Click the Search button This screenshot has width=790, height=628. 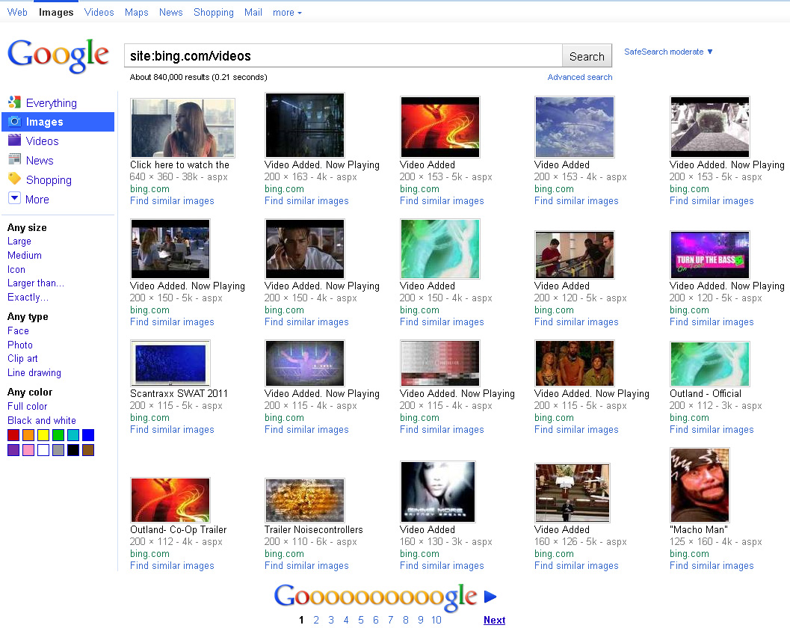click(x=587, y=56)
